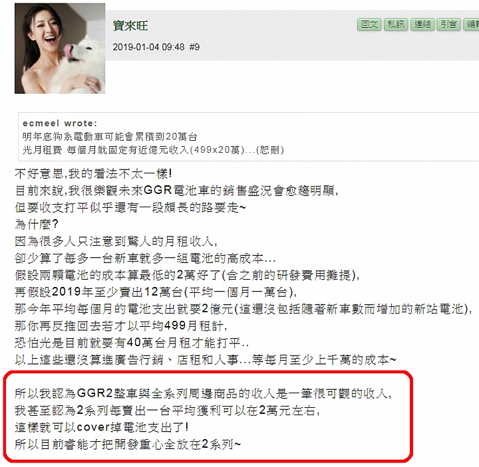The image size is (479, 467).
Task: Click the line 為什麼?
Action: [x=37, y=225]
